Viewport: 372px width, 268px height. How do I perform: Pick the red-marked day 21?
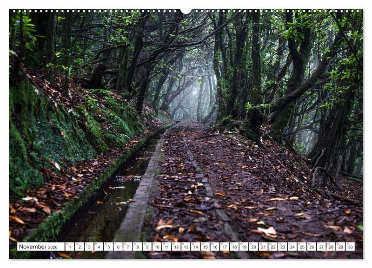click(263, 247)
